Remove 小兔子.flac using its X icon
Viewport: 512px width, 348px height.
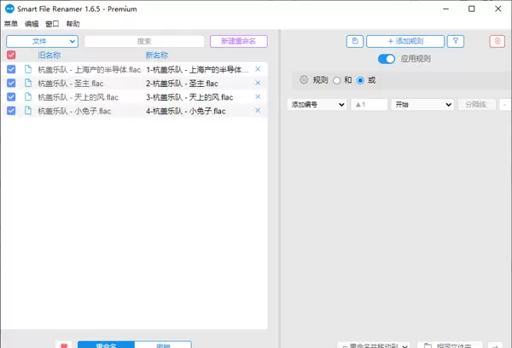(258, 110)
